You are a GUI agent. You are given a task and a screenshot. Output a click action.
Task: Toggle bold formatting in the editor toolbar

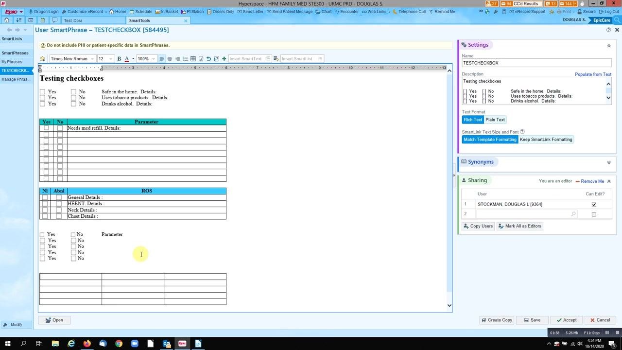click(x=119, y=59)
